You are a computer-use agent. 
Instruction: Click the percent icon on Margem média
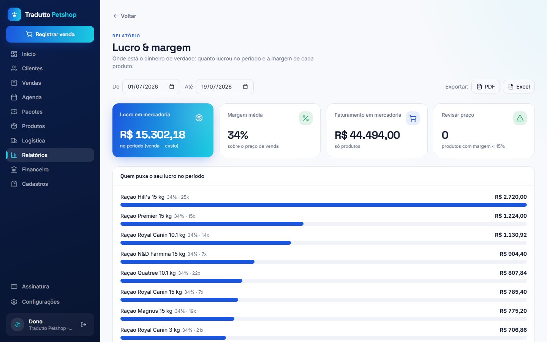pyautogui.click(x=306, y=118)
